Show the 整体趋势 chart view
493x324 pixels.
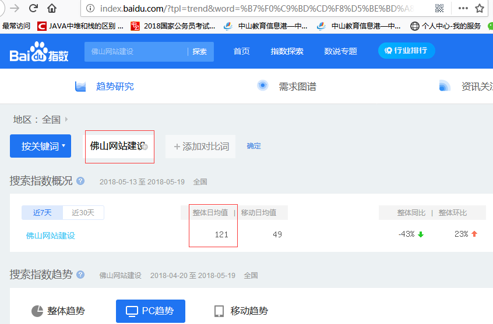coord(58,311)
